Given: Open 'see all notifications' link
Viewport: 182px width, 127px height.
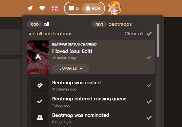Looking at the screenshot, I should pos(50,34).
